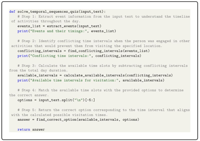Click the options variable assignment
This screenshot has width=200, height=141.
tap(25, 100)
